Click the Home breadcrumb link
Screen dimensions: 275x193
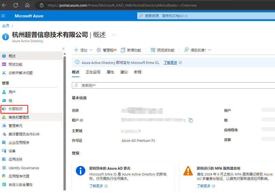click(x=6, y=26)
